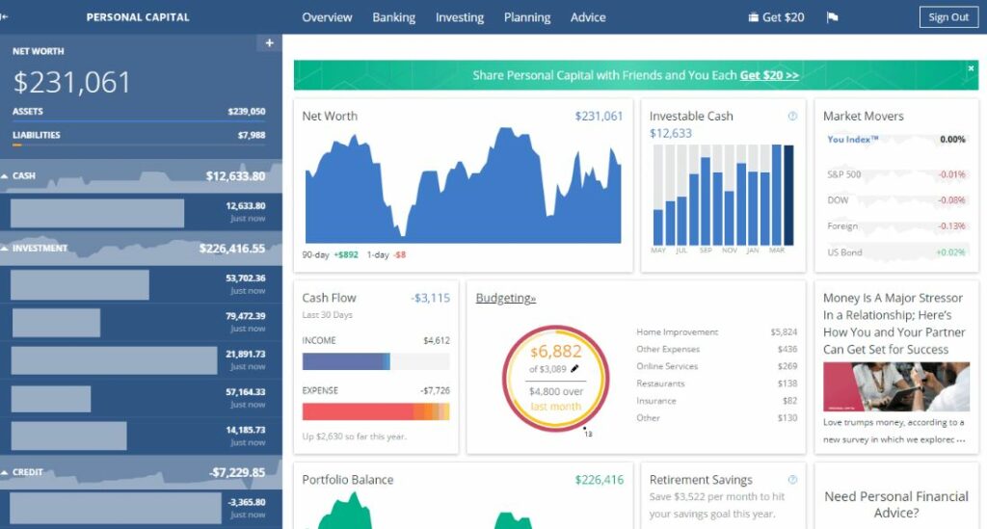This screenshot has width=987, height=529.
Task: Select investment account with 79,472.39 balance
Action: tap(141, 322)
